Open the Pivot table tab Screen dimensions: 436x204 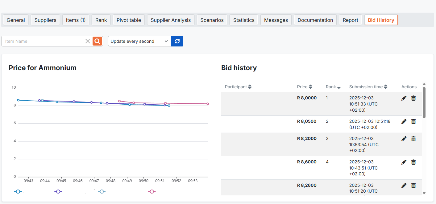[x=129, y=20]
